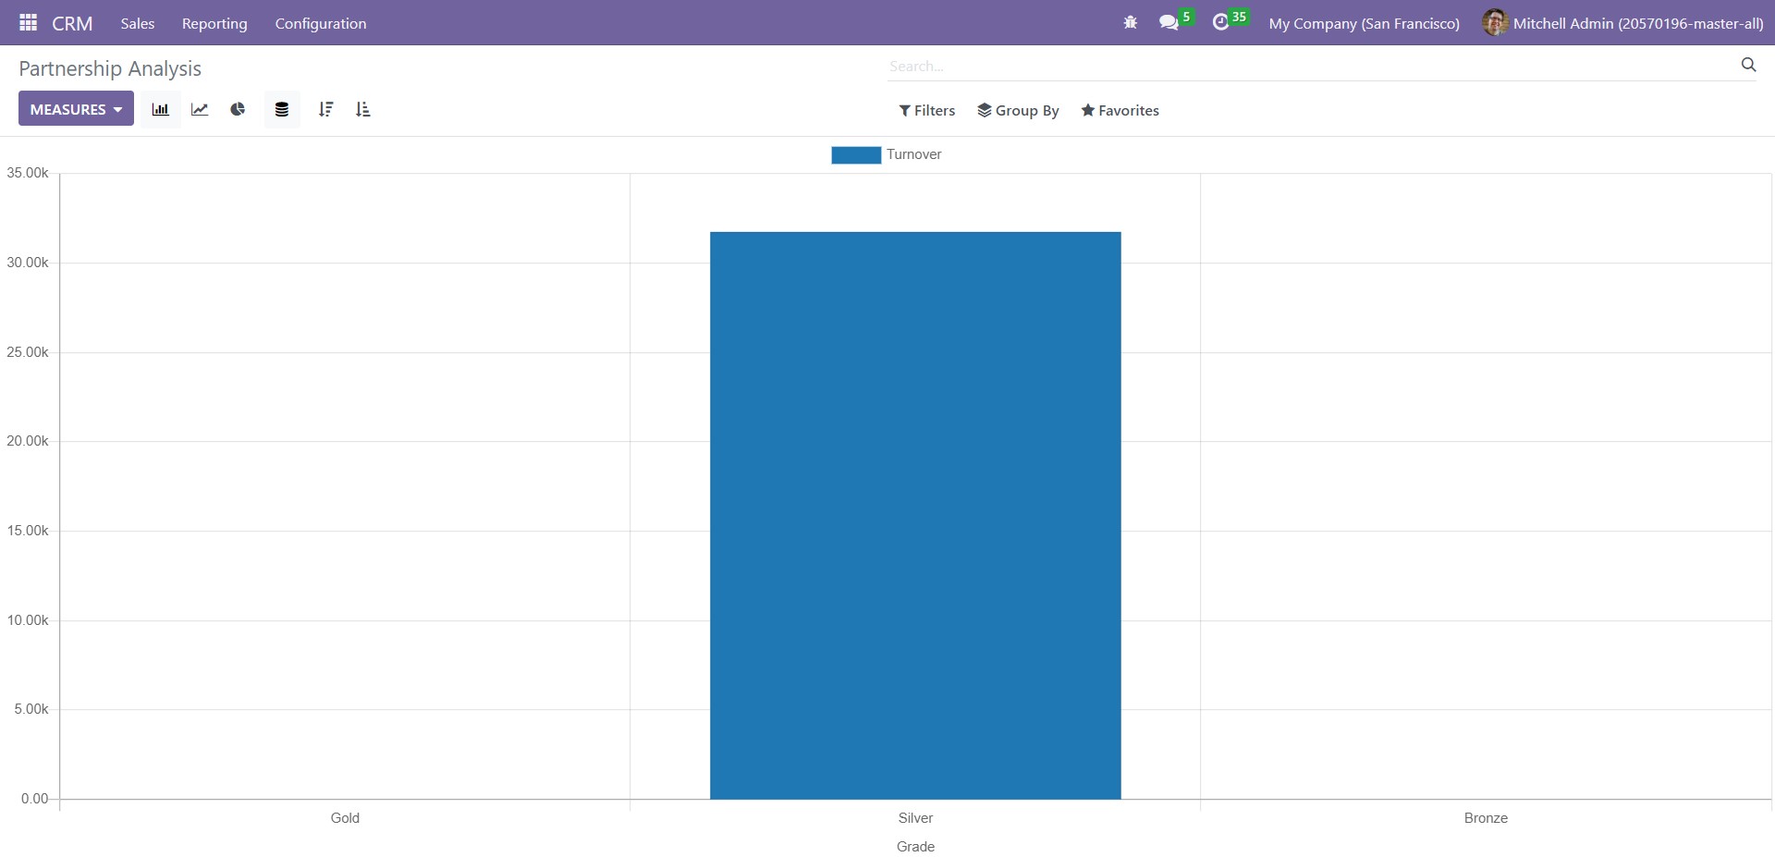This screenshot has width=1775, height=857.
Task: Open the debug bug icon menu
Action: (x=1130, y=22)
